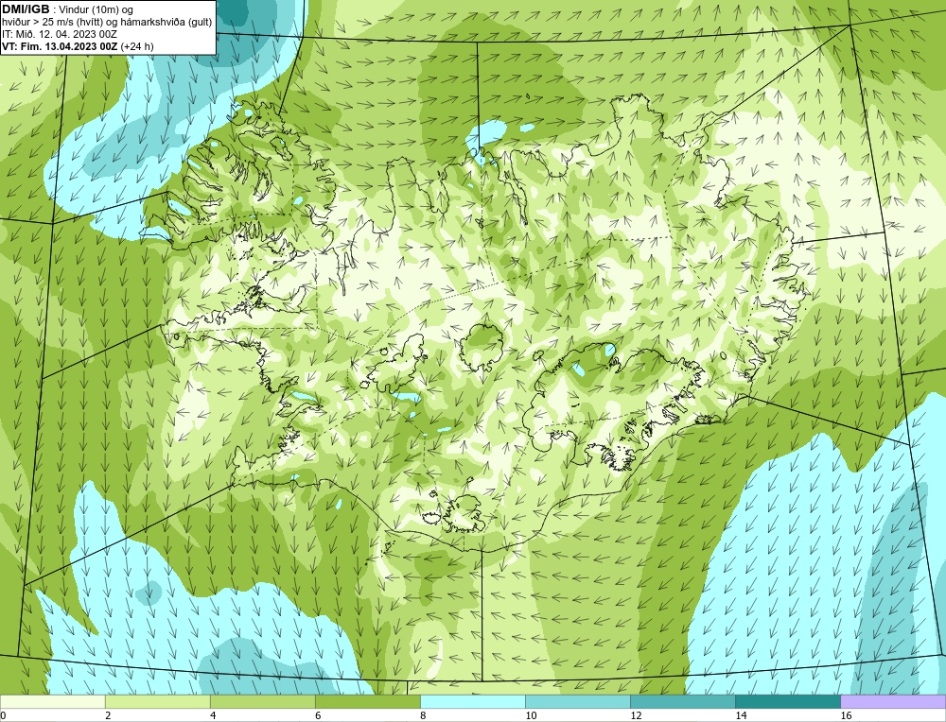Click the legend value 8
946x722 pixels.
coord(423,715)
